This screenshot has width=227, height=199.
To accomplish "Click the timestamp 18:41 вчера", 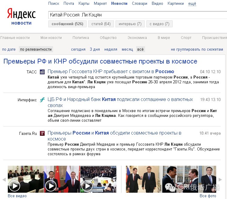I will coord(210,133).
